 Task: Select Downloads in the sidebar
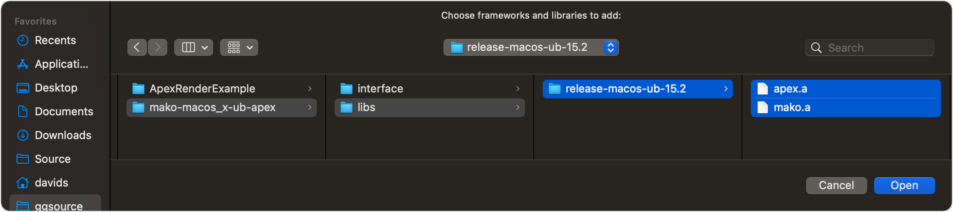[63, 135]
